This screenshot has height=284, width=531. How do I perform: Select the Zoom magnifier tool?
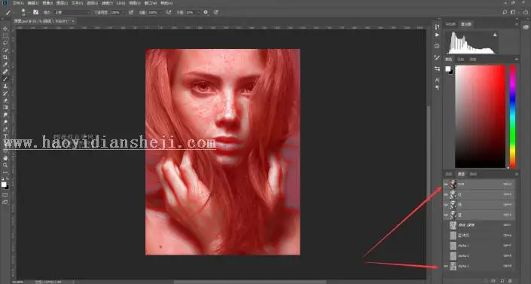5,165
